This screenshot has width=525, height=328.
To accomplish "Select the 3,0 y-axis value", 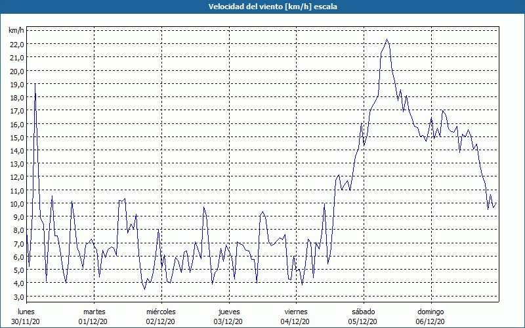I will [x=20, y=297].
